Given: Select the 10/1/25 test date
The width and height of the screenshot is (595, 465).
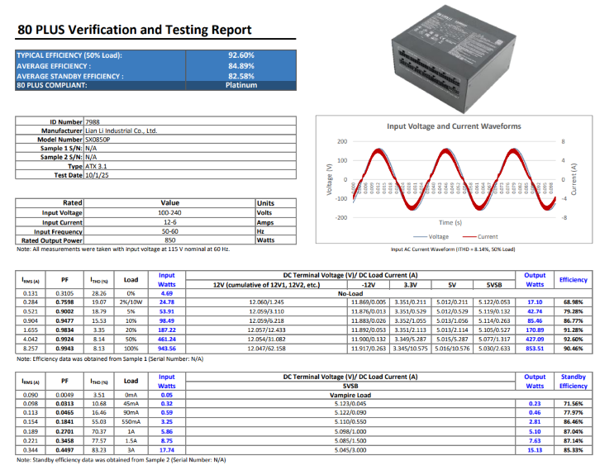Looking at the screenshot, I should [x=97, y=175].
